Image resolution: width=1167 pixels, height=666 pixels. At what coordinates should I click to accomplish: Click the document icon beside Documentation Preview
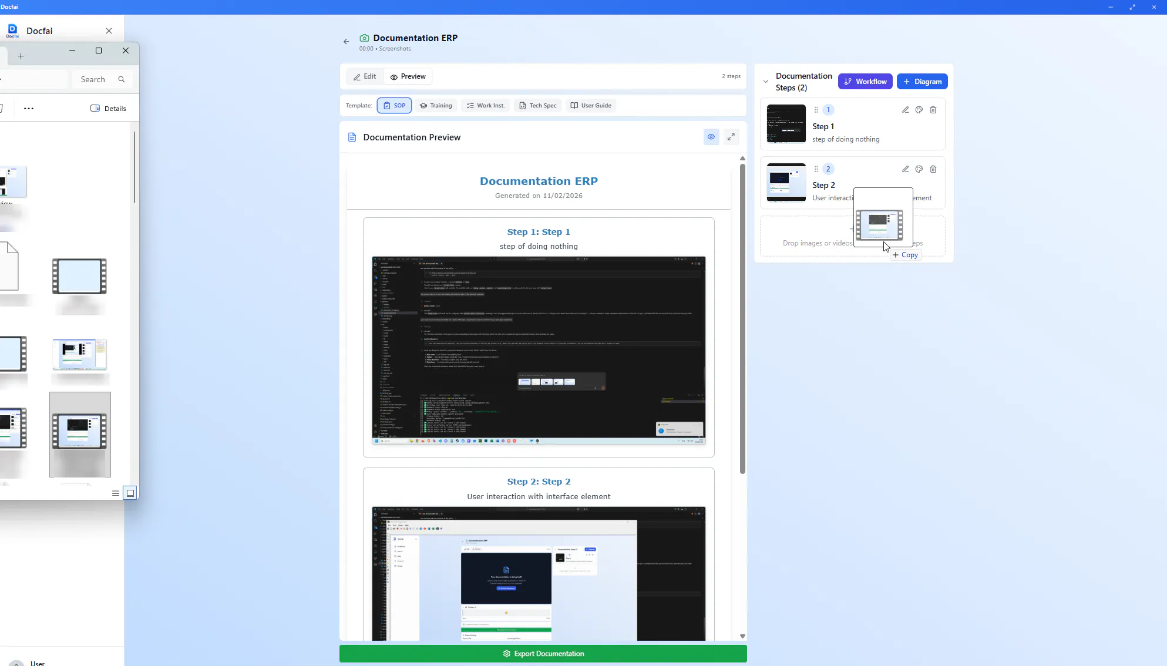click(352, 137)
